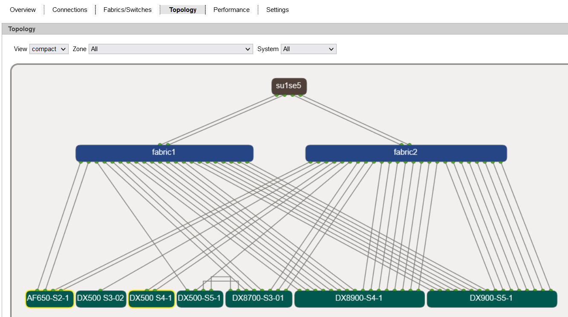
Task: Click the DX500 S4-1 storage node
Action: point(151,298)
